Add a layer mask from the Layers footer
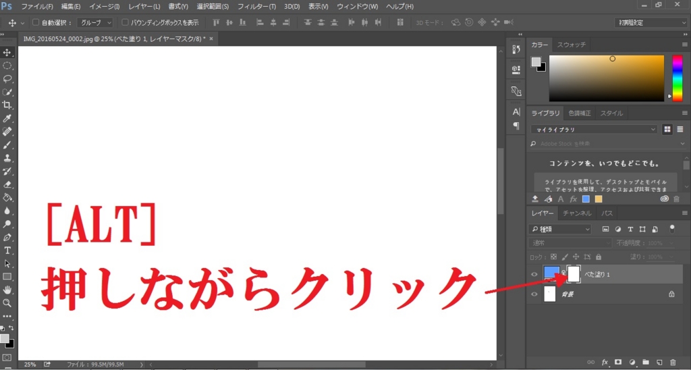 click(618, 362)
